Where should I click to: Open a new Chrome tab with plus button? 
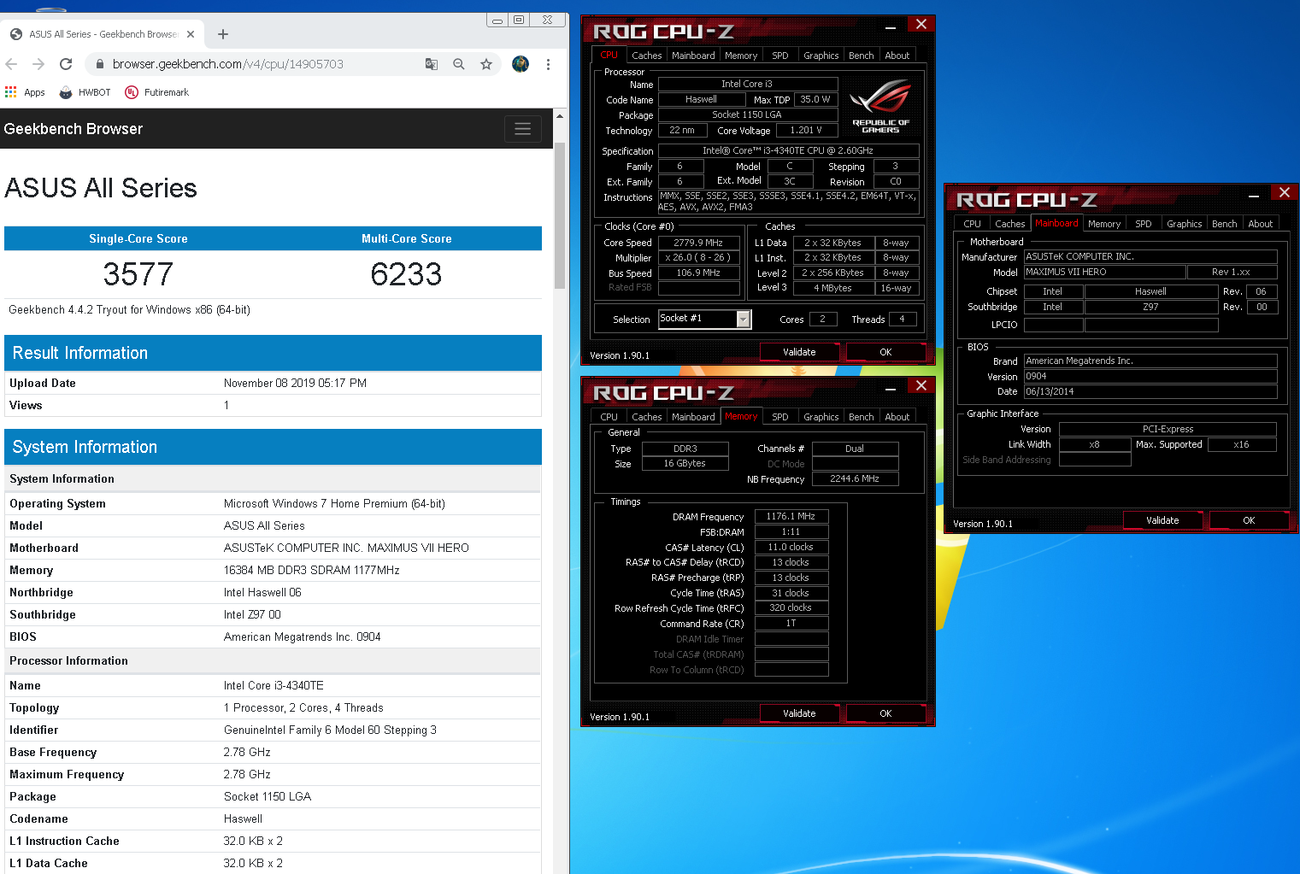(223, 34)
